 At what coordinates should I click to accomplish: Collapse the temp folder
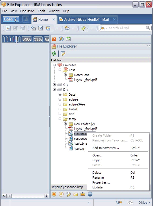click(x=60, y=119)
